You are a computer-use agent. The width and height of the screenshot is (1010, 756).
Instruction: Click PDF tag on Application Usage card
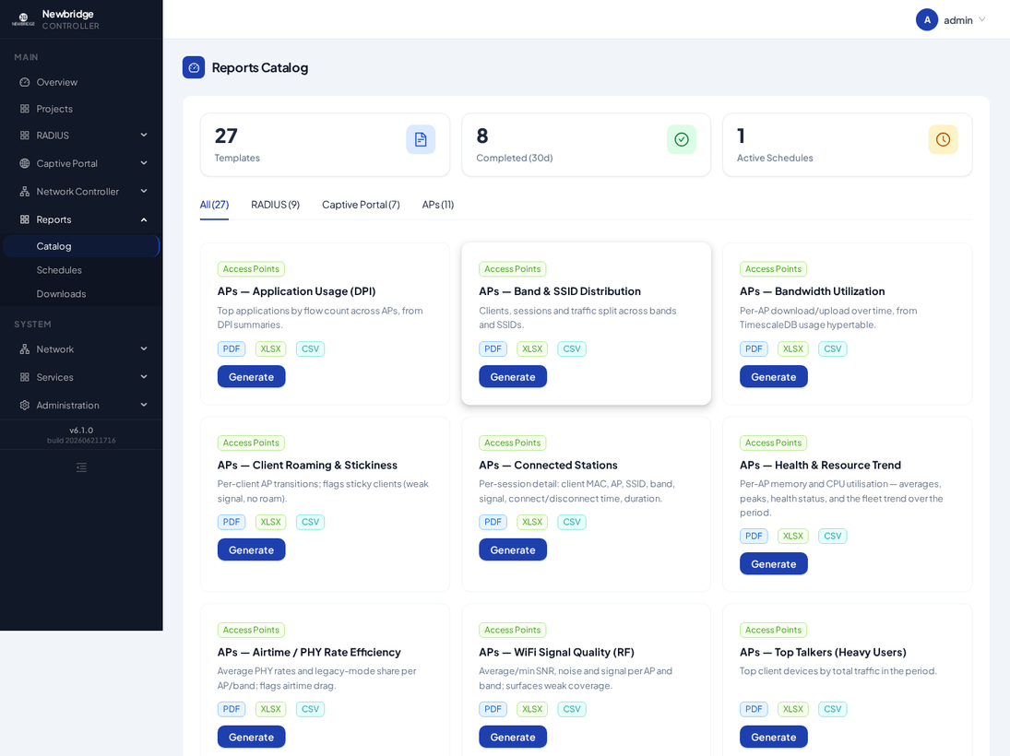tap(232, 349)
